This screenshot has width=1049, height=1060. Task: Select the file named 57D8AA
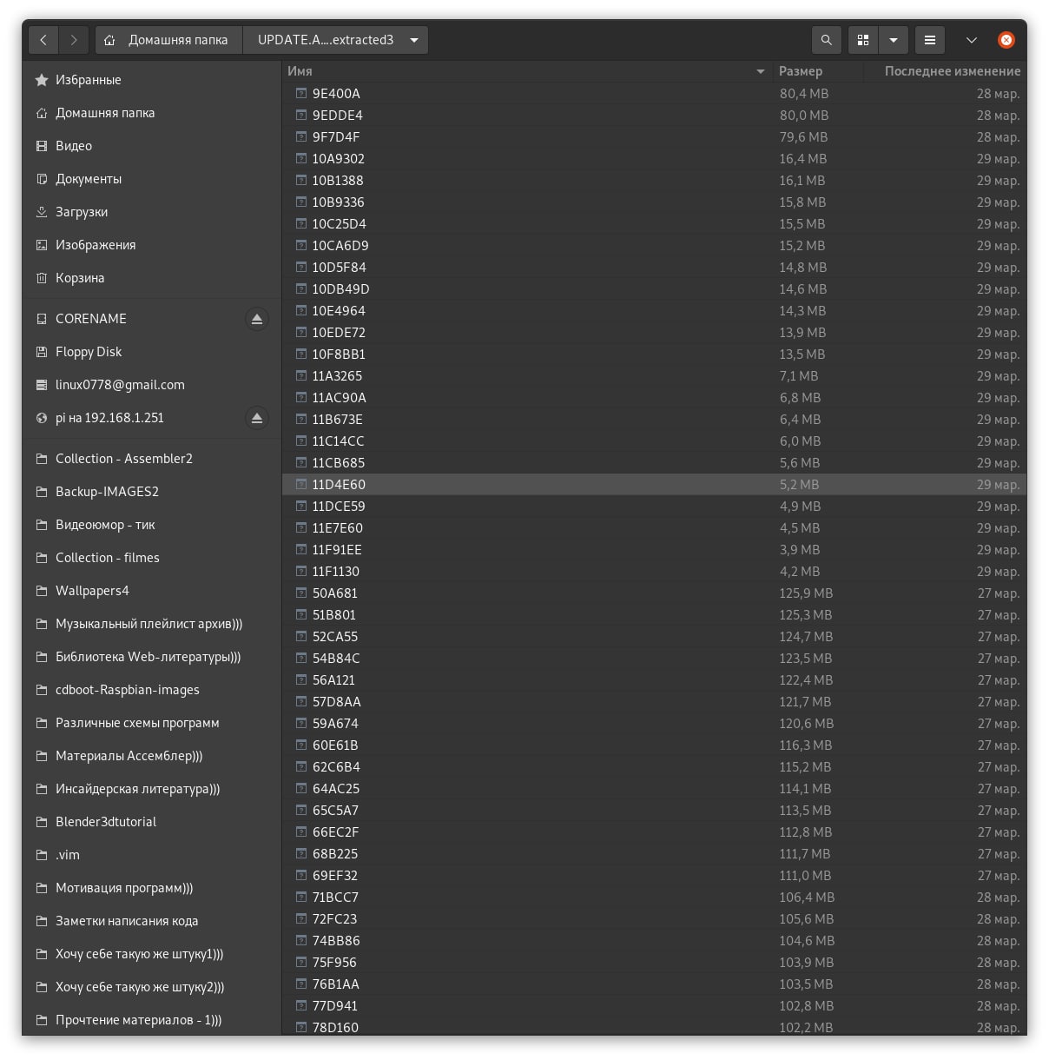337,701
